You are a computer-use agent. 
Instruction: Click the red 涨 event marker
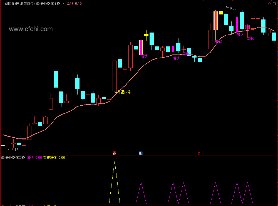(x=114, y=153)
